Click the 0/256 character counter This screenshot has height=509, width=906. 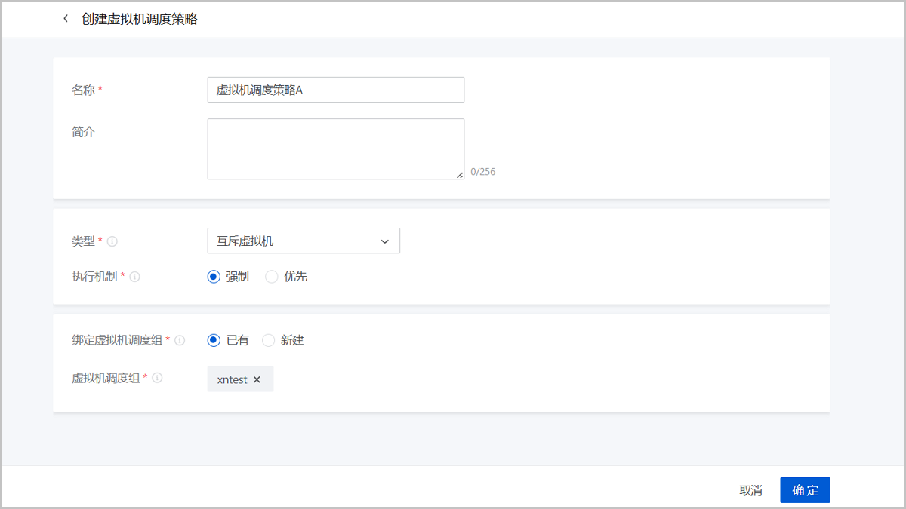[x=483, y=172]
